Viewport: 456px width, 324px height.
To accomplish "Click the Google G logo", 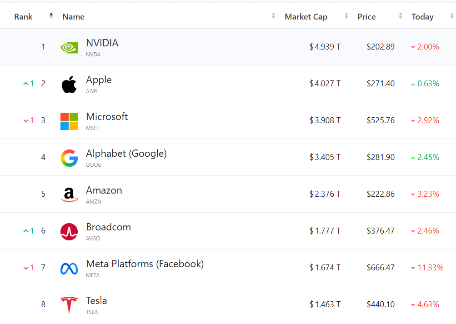I will (69, 158).
